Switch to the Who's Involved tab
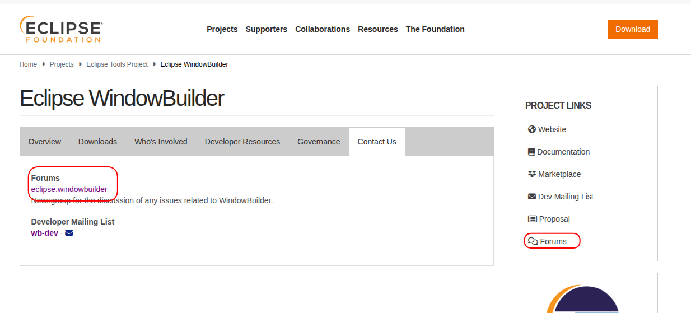This screenshot has width=691, height=313. 161,142
